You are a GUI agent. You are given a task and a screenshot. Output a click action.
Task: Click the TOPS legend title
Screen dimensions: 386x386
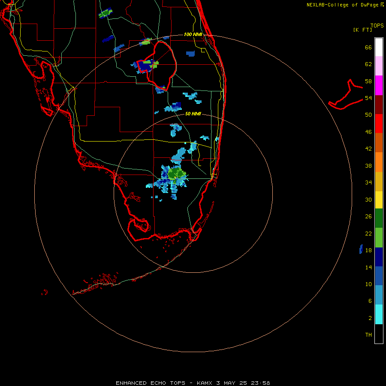click(x=377, y=25)
